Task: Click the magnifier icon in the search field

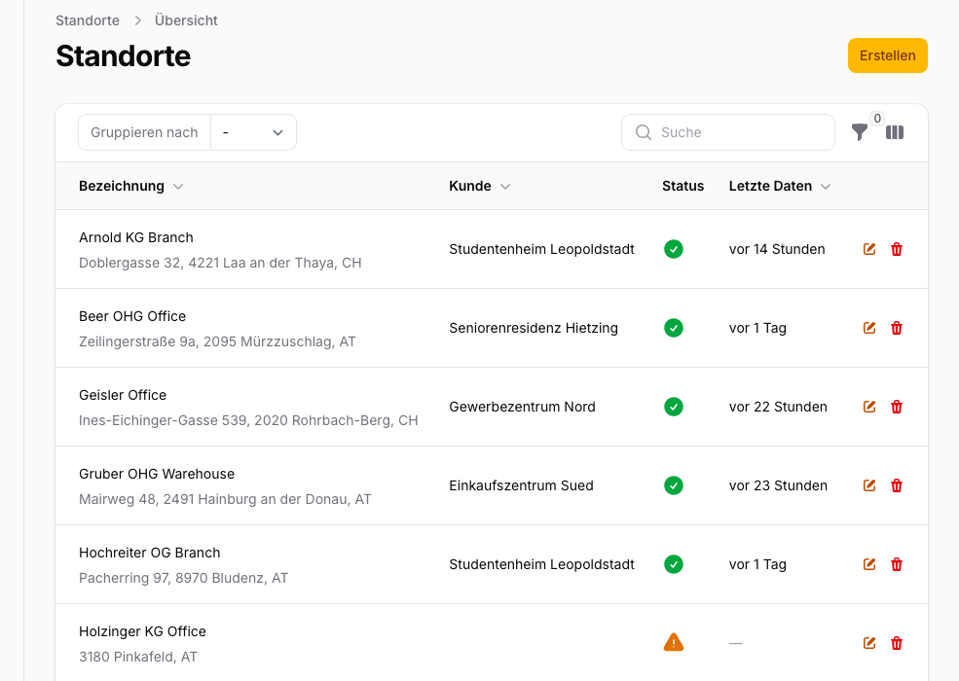Action: tap(644, 132)
